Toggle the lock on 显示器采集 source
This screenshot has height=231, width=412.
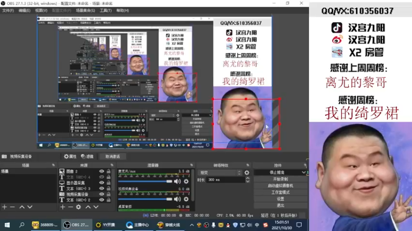coord(109,183)
